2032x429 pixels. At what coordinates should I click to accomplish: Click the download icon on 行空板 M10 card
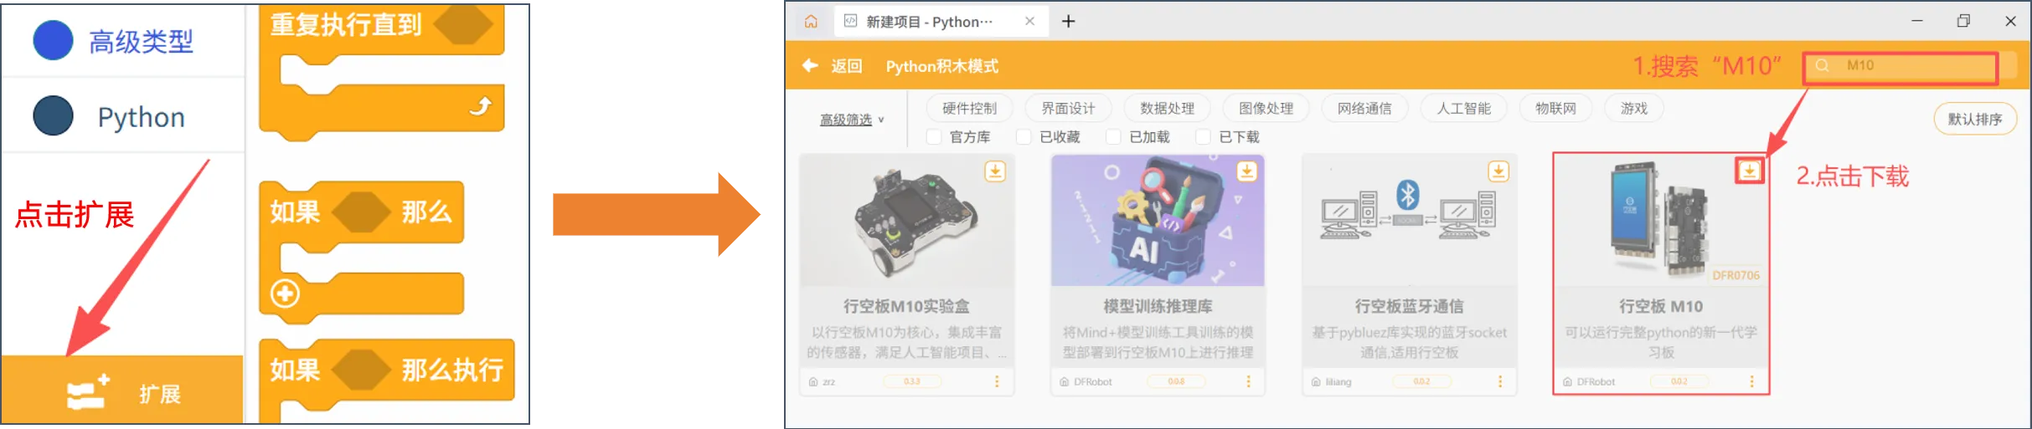click(1749, 171)
